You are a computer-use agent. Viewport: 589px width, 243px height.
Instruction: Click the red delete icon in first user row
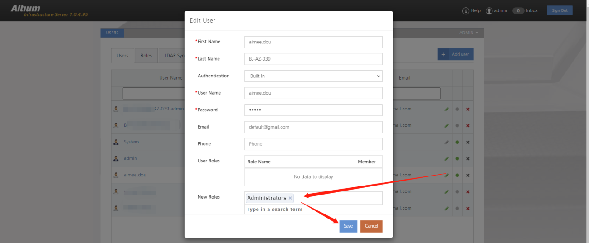(467, 109)
